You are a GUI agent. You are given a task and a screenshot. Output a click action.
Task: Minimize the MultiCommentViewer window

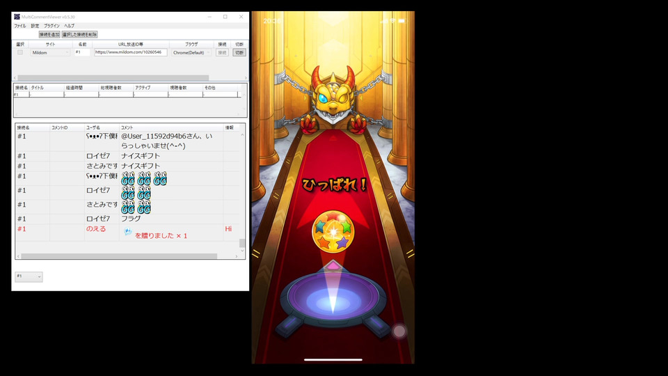point(209,17)
